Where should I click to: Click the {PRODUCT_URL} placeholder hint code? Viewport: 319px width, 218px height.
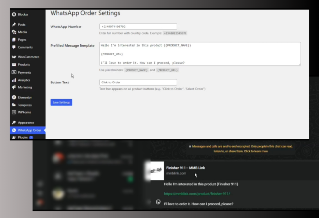[x=167, y=70]
